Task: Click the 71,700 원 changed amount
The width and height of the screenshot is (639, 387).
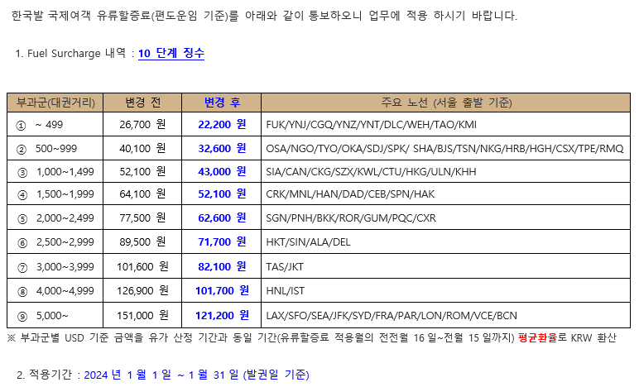Action: pos(222,242)
